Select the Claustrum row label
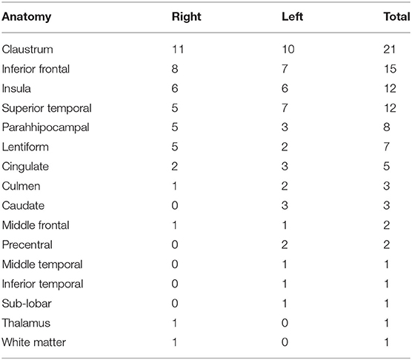 pyautogui.click(x=27, y=50)
